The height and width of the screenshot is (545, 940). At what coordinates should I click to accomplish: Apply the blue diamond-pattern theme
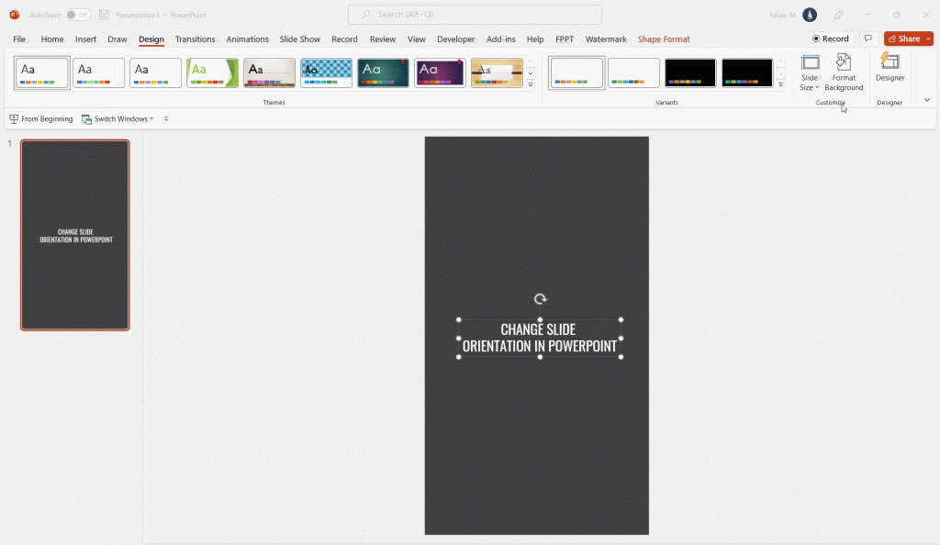326,73
